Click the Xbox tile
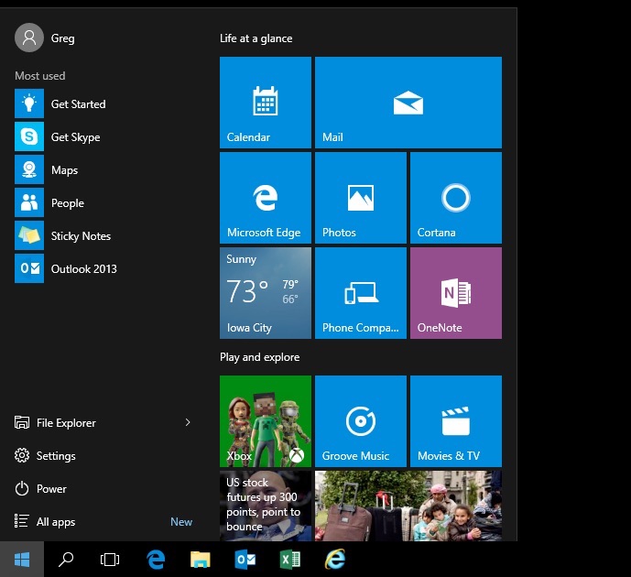Viewport: 631px width, 577px height. click(x=265, y=421)
